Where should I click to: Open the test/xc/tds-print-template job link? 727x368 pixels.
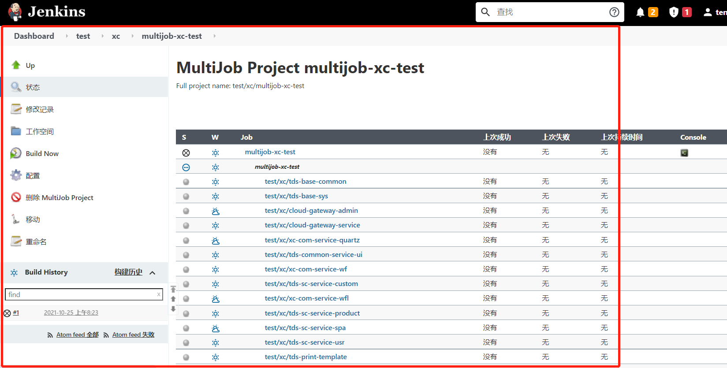tap(306, 357)
